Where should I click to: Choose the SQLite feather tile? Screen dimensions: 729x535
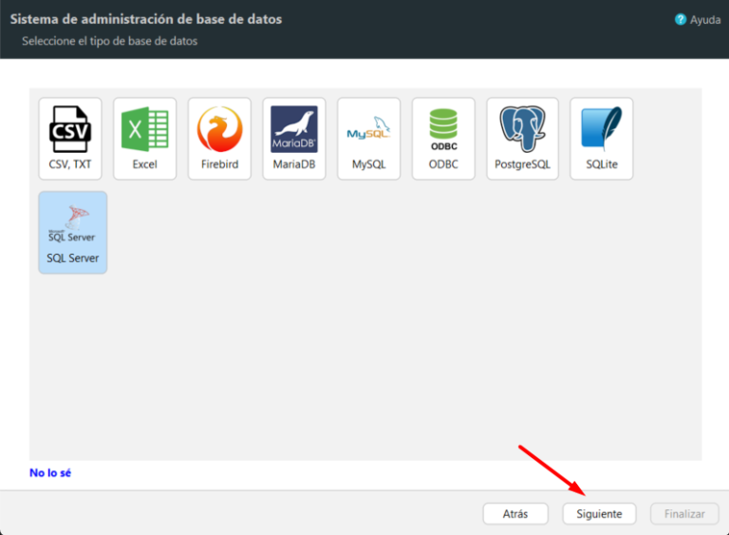tap(602, 139)
